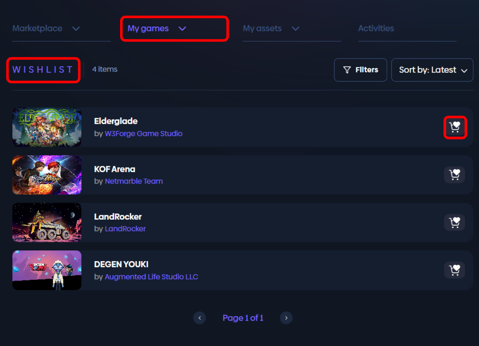
Task: Click the Elderglade game thumbnail
Action: tap(47, 127)
